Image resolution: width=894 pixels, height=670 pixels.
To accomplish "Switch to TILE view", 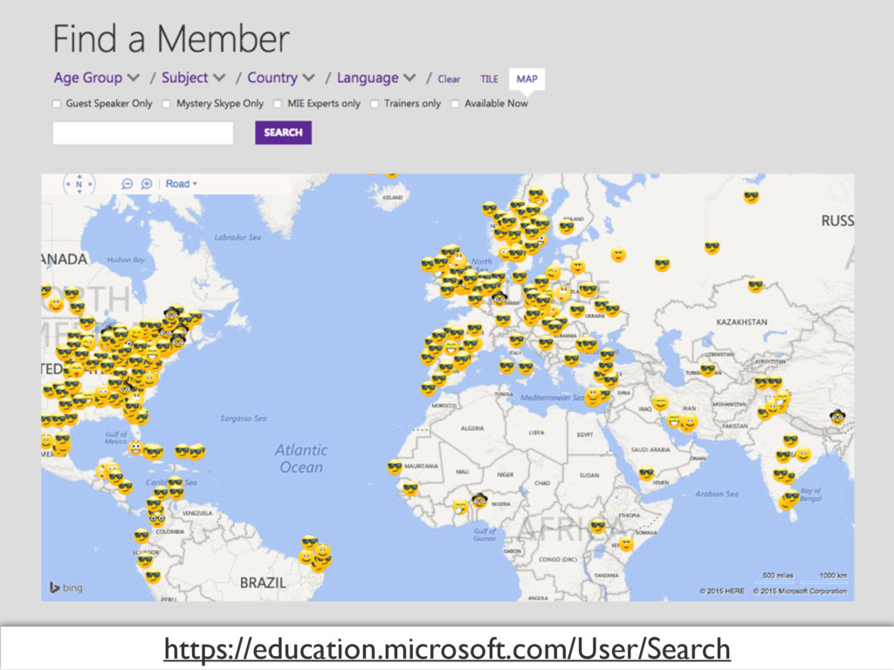I will pos(489,79).
